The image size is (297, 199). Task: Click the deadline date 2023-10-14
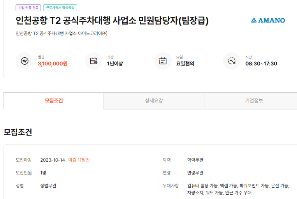[53, 160]
